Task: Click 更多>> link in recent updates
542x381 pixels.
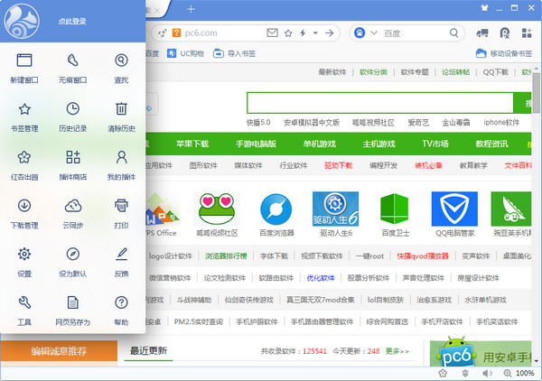Action: [x=397, y=351]
